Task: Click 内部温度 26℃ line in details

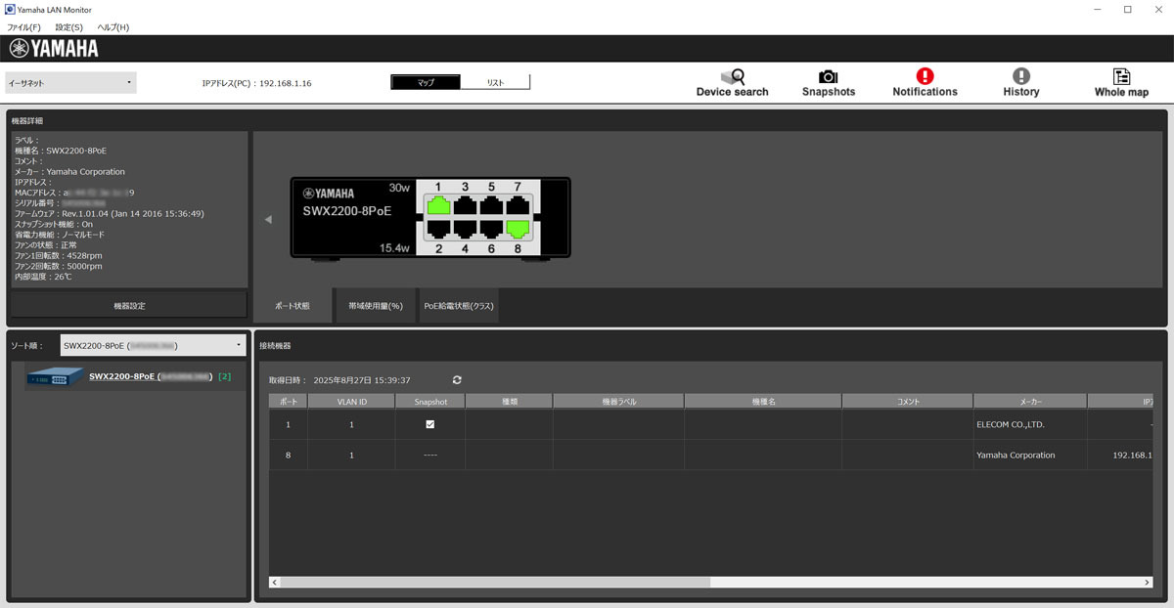Action: click(x=43, y=277)
